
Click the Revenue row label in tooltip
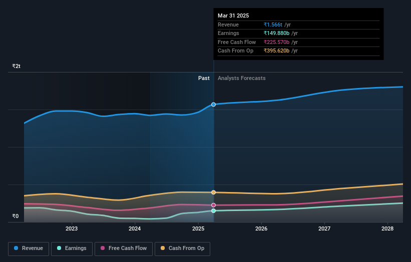click(x=228, y=24)
